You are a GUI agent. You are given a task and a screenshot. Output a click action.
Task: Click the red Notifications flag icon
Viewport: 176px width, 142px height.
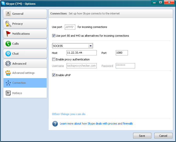pos(8,34)
